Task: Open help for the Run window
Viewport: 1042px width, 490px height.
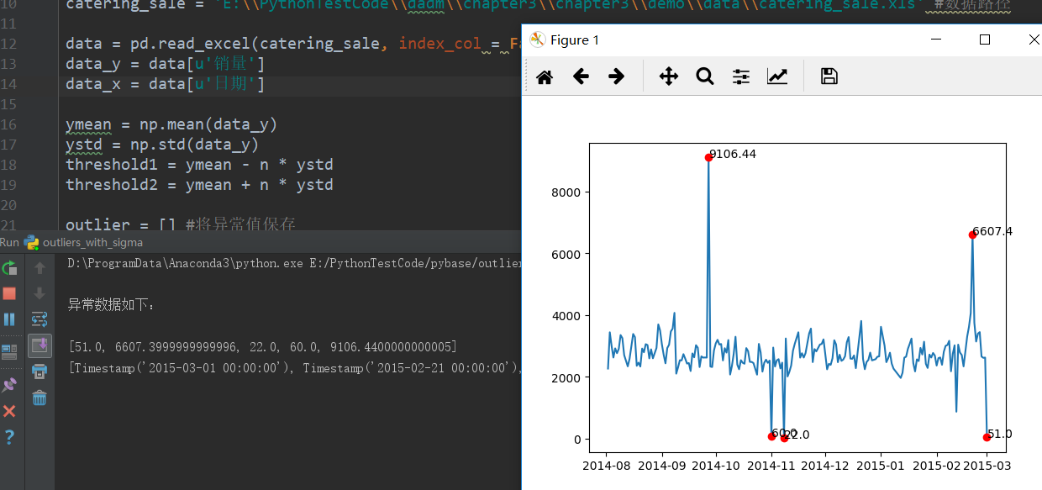Action: [12, 437]
